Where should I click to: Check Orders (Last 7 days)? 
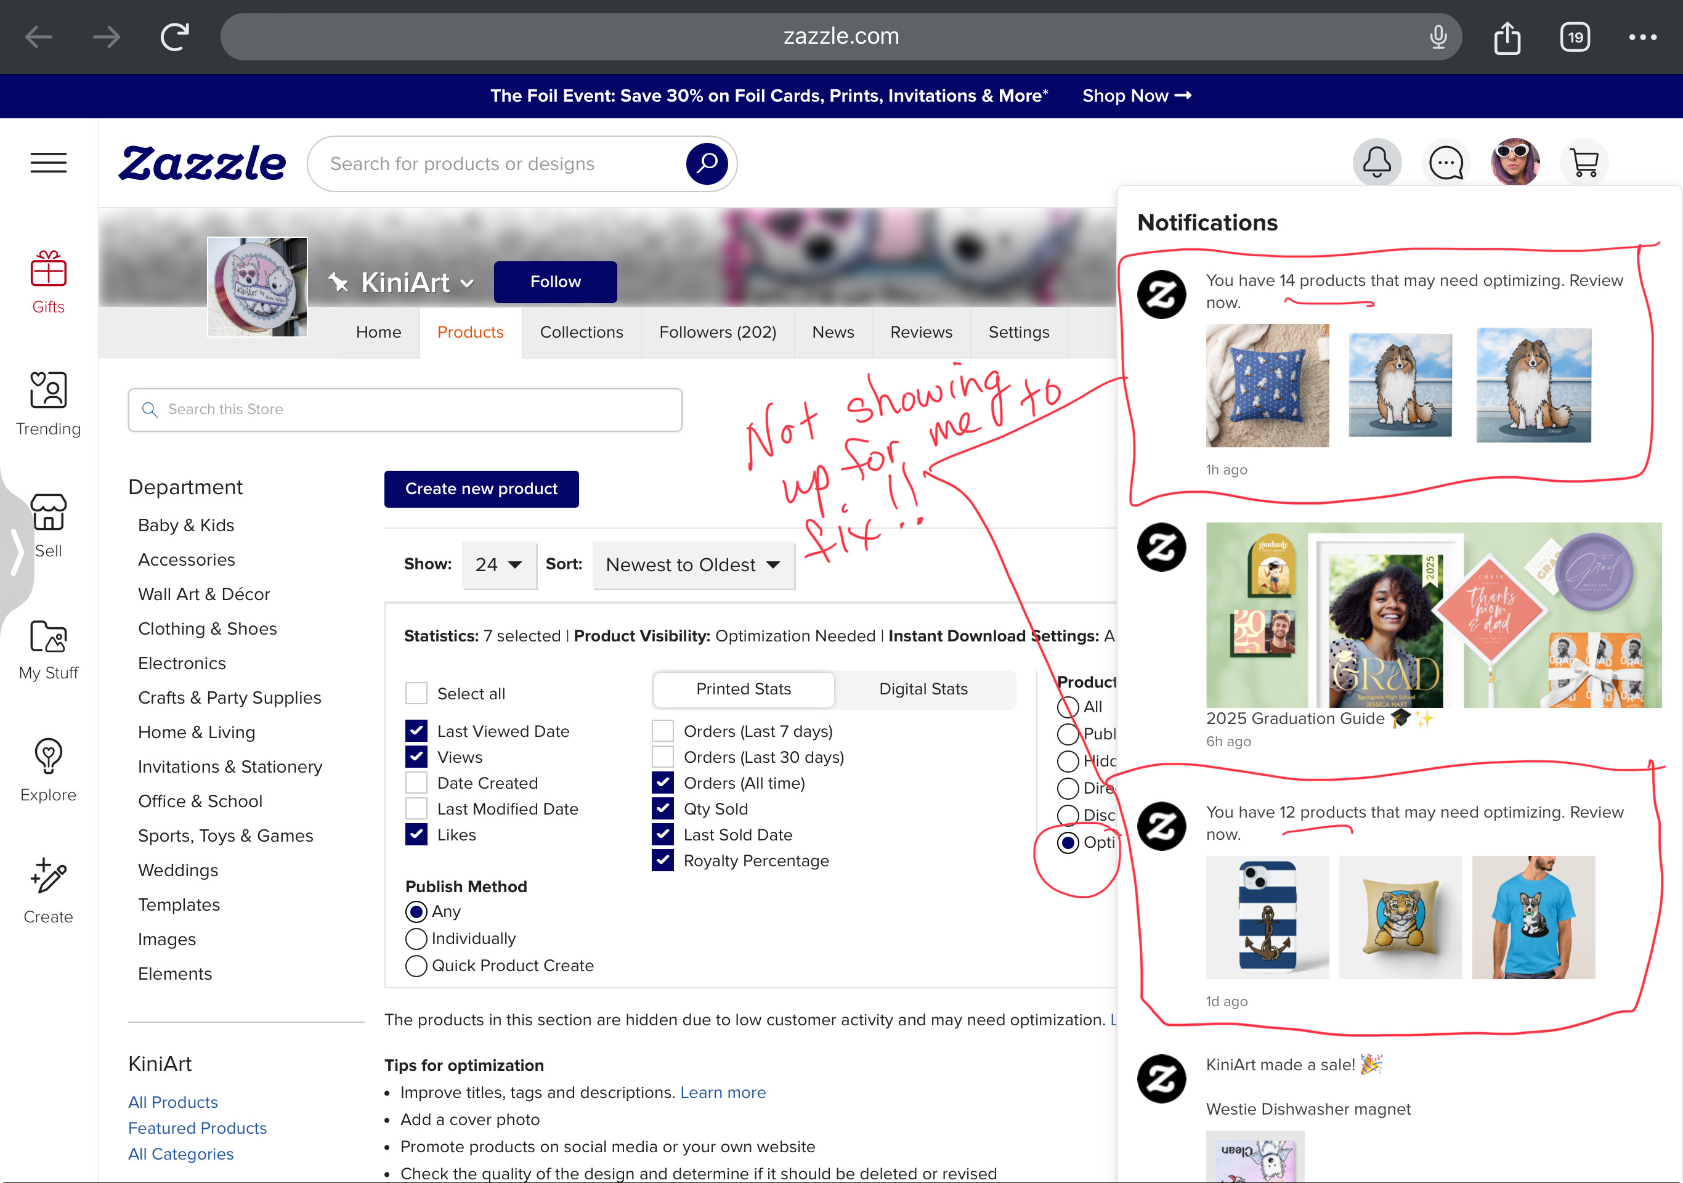point(662,731)
